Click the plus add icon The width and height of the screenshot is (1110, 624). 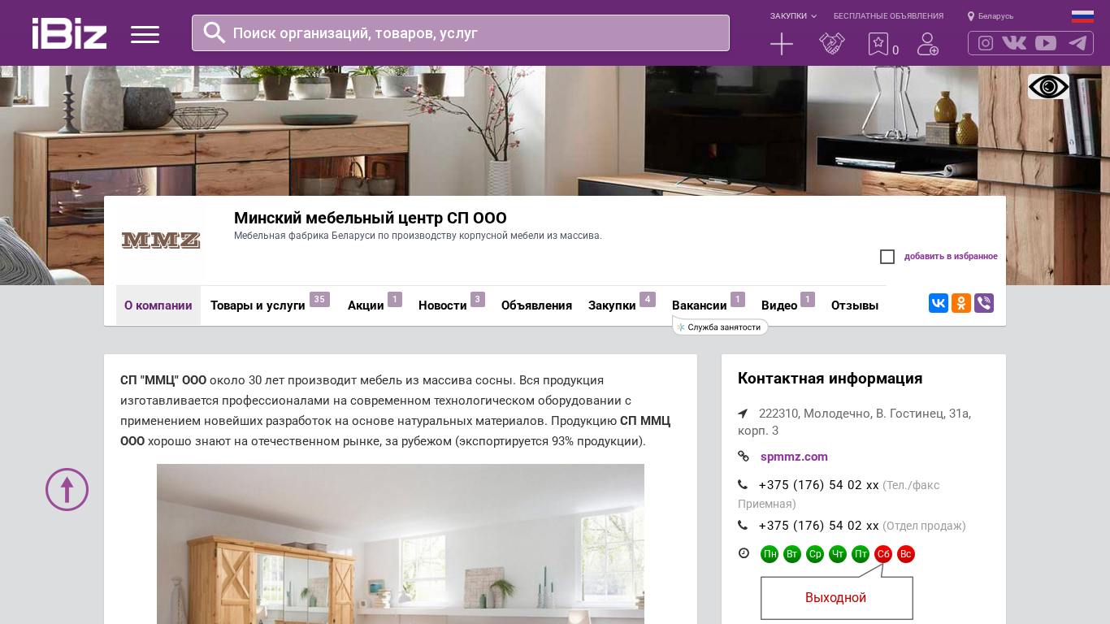click(x=782, y=44)
